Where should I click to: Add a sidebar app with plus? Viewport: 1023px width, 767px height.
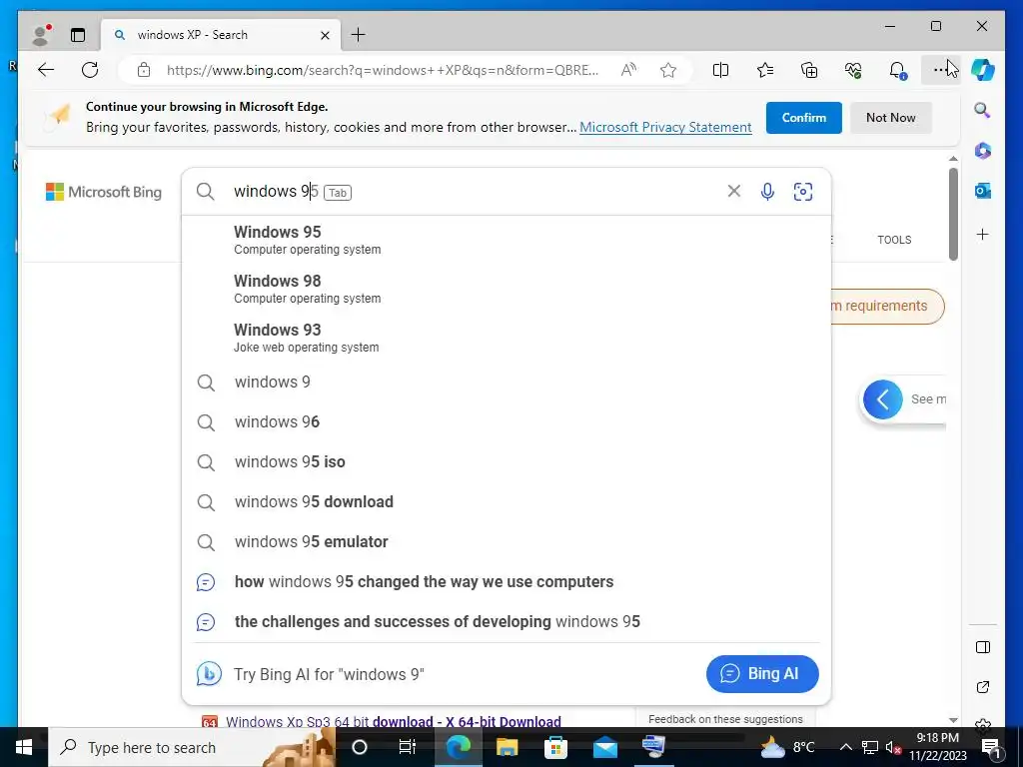pyautogui.click(x=983, y=234)
